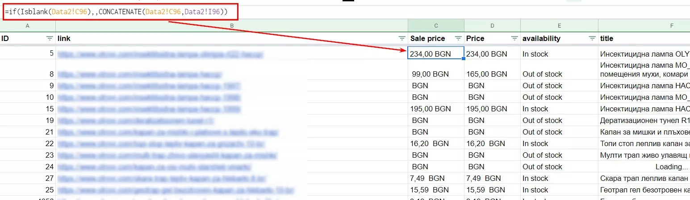Select the 'In stock' availability cell for ID 5

tap(559, 54)
